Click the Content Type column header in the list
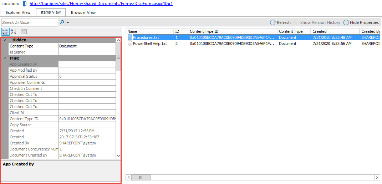This screenshot has width=382, height=184. (294, 31)
